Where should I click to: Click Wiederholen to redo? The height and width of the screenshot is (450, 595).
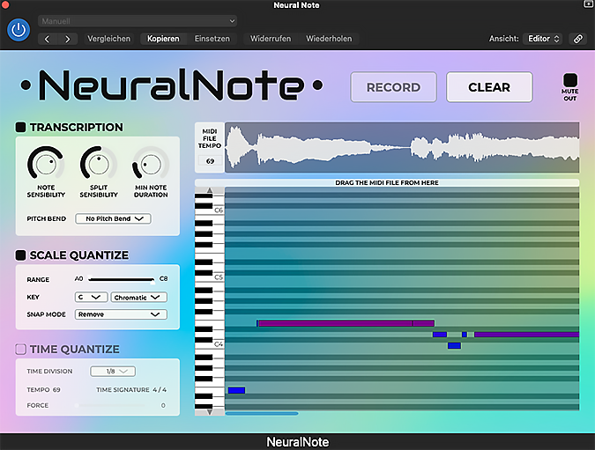point(329,39)
